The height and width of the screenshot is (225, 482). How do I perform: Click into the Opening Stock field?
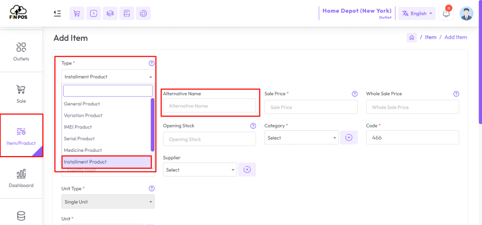(209, 139)
